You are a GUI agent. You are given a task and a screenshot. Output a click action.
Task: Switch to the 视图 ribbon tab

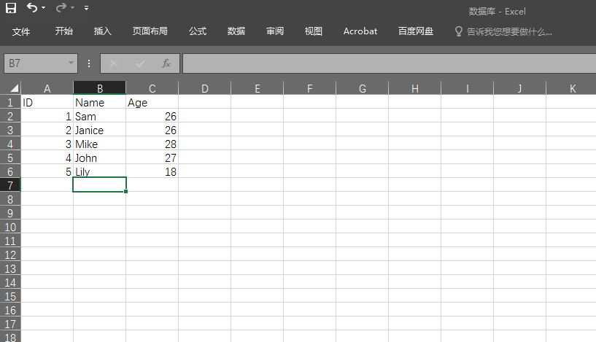314,31
